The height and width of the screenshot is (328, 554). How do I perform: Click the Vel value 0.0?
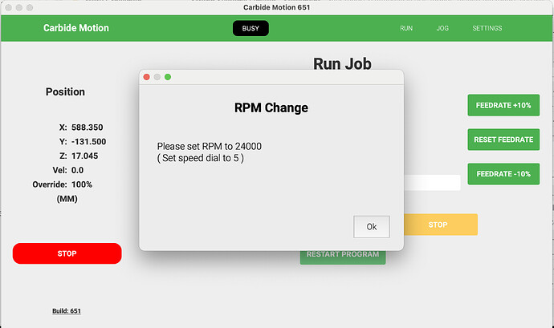pyautogui.click(x=77, y=170)
